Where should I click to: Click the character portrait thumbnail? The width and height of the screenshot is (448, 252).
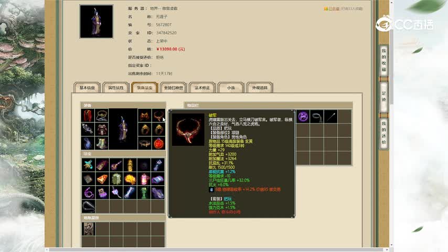point(97,22)
